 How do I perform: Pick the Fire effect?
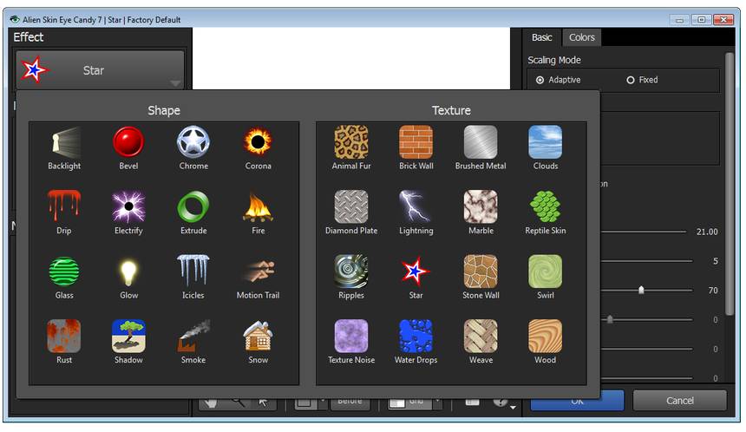[x=258, y=213]
